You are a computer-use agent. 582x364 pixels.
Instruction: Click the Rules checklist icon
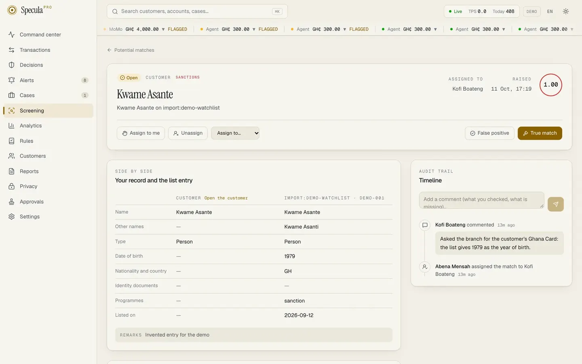[x=11, y=141]
